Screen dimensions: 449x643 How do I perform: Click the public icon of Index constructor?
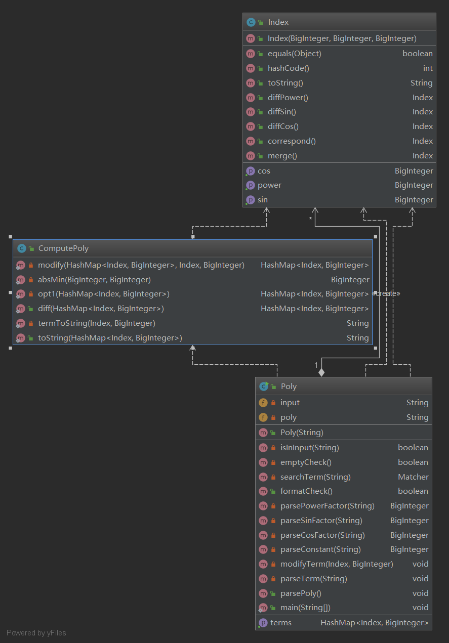click(261, 38)
